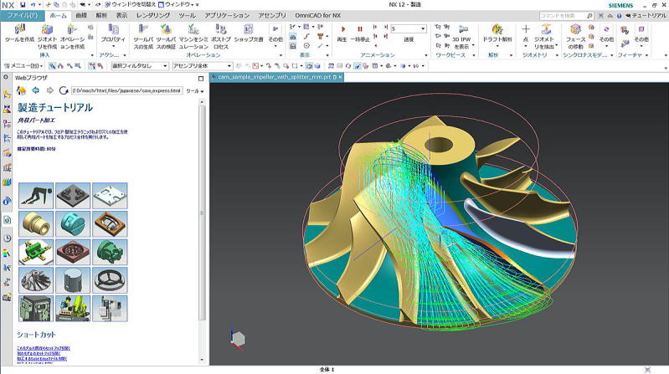The width and height of the screenshot is (669, 374).
Task: Click the Web Browser reload icon
Action: click(x=64, y=90)
